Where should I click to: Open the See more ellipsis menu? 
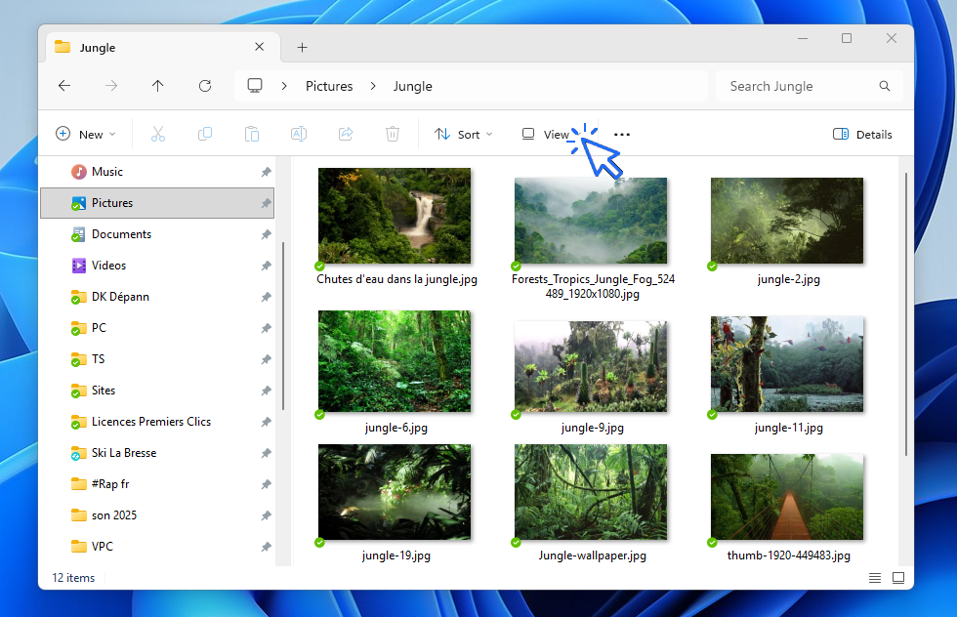pyautogui.click(x=622, y=135)
